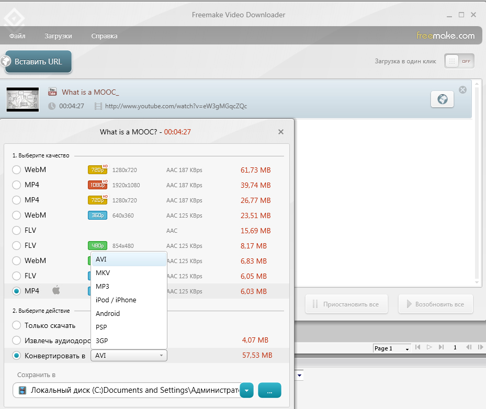This screenshot has width=486, height=409.
Task: Click the Freemake logo icon
Action: pos(14,19)
